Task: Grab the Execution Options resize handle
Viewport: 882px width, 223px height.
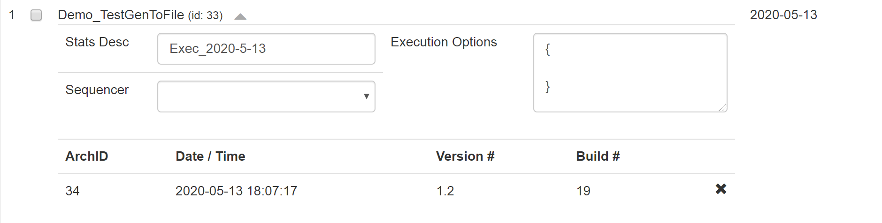Action: pyautogui.click(x=722, y=108)
